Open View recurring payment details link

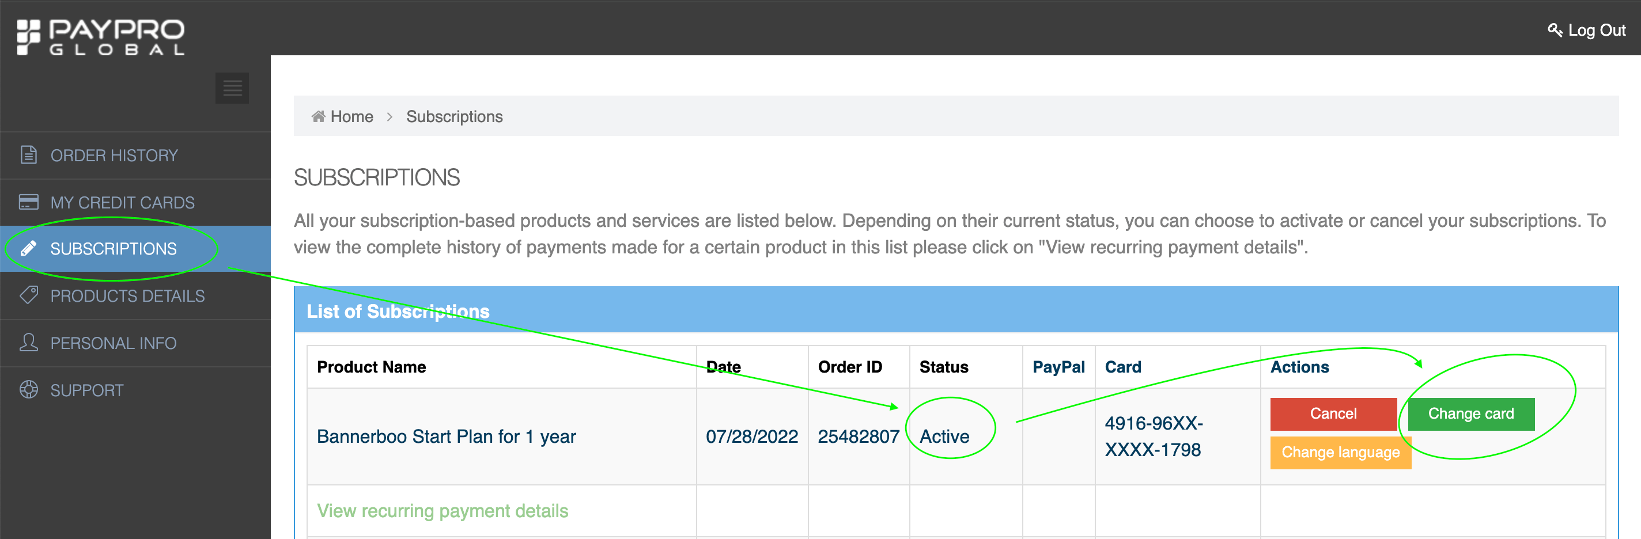442,511
